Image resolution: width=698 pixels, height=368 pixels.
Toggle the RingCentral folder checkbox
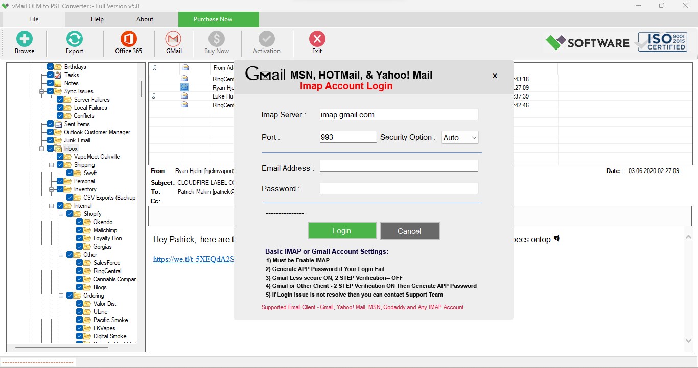click(80, 271)
